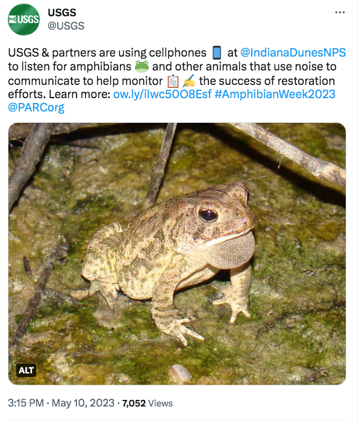Open the 7,052 Views count

pos(148,403)
